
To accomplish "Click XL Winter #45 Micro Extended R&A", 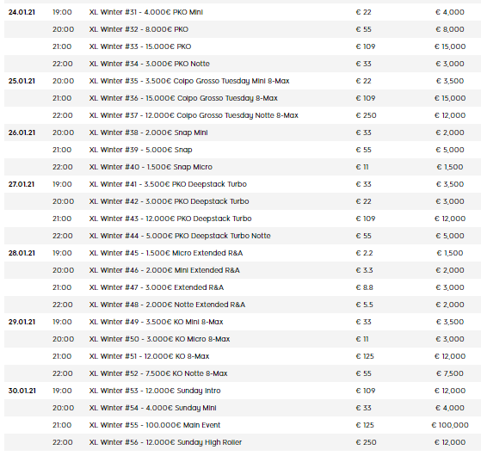I will (x=166, y=253).
